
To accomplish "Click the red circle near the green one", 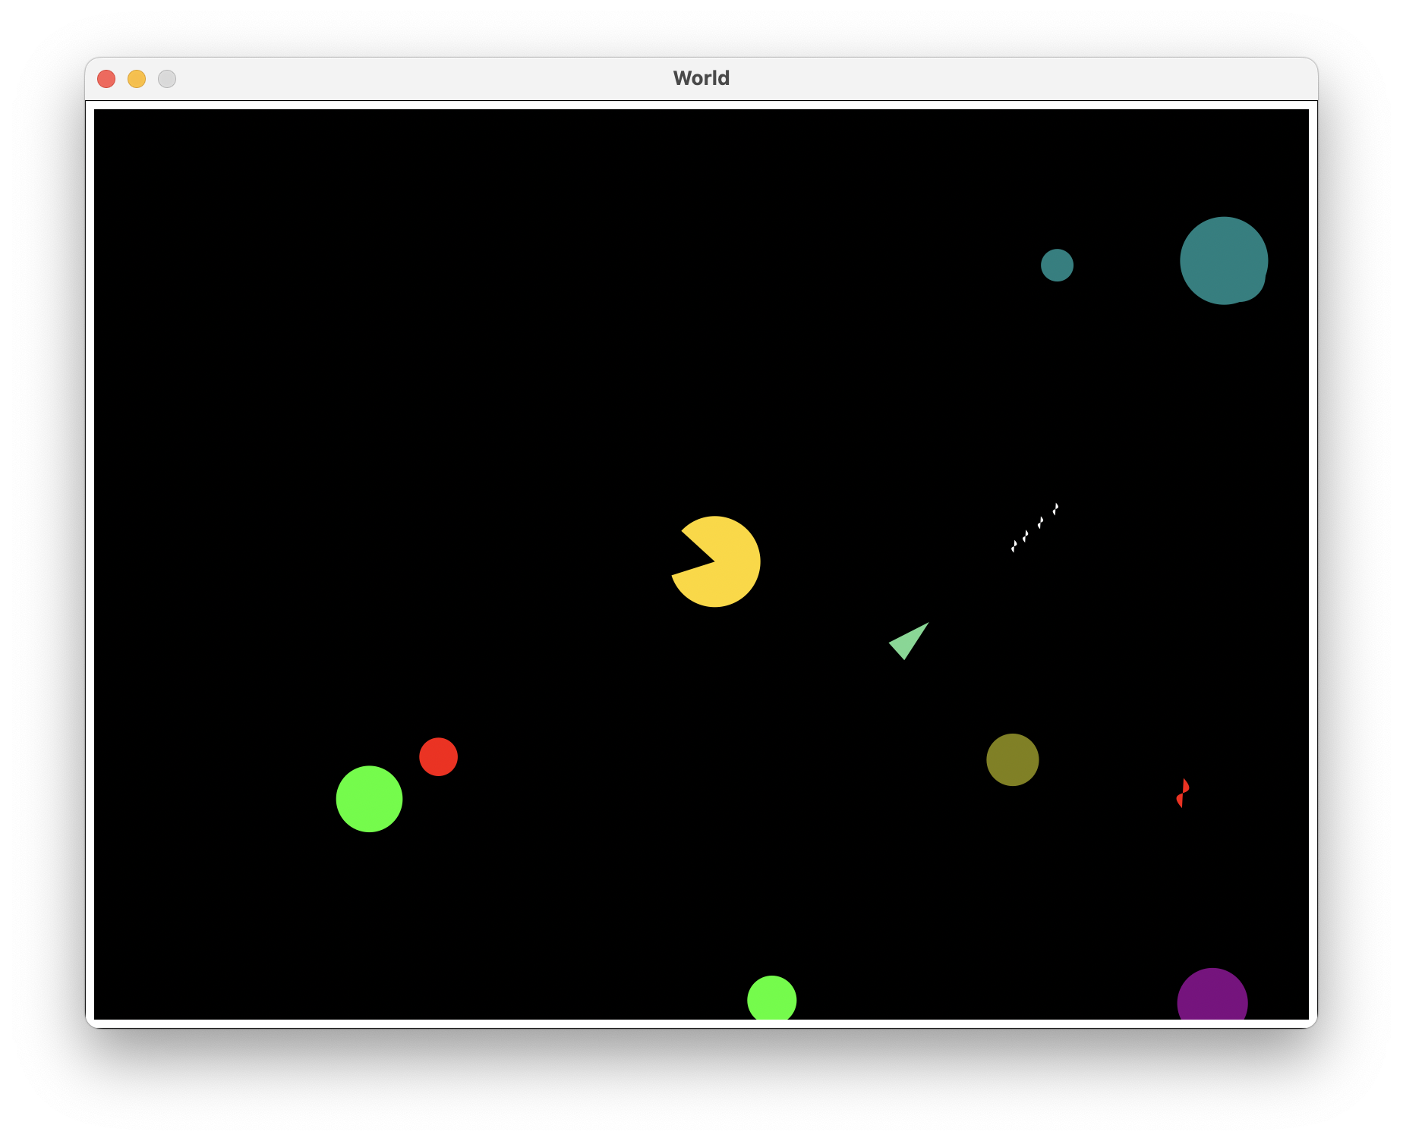I will tap(438, 756).
